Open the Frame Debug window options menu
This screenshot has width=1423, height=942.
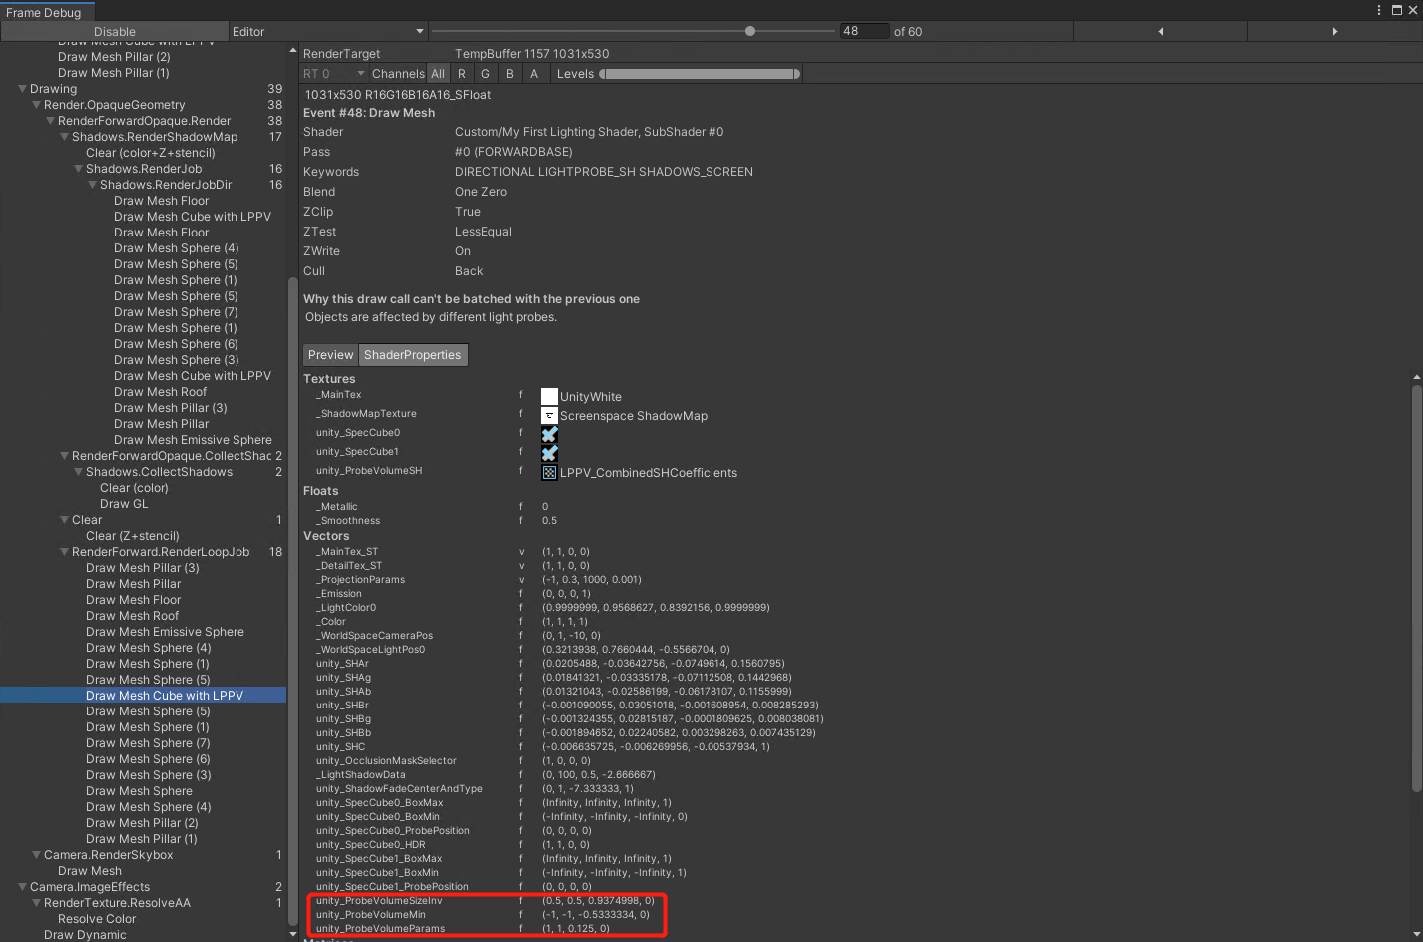click(1379, 10)
